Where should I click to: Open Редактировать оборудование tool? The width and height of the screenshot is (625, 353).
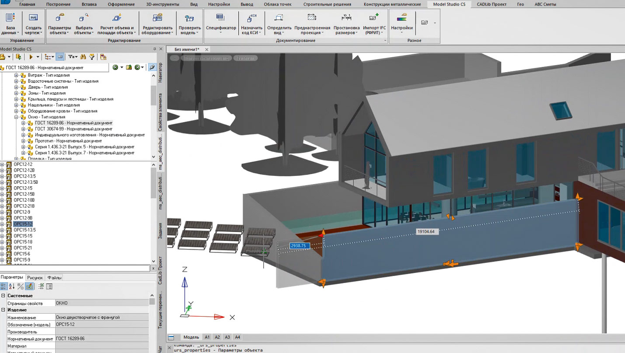pos(157,24)
